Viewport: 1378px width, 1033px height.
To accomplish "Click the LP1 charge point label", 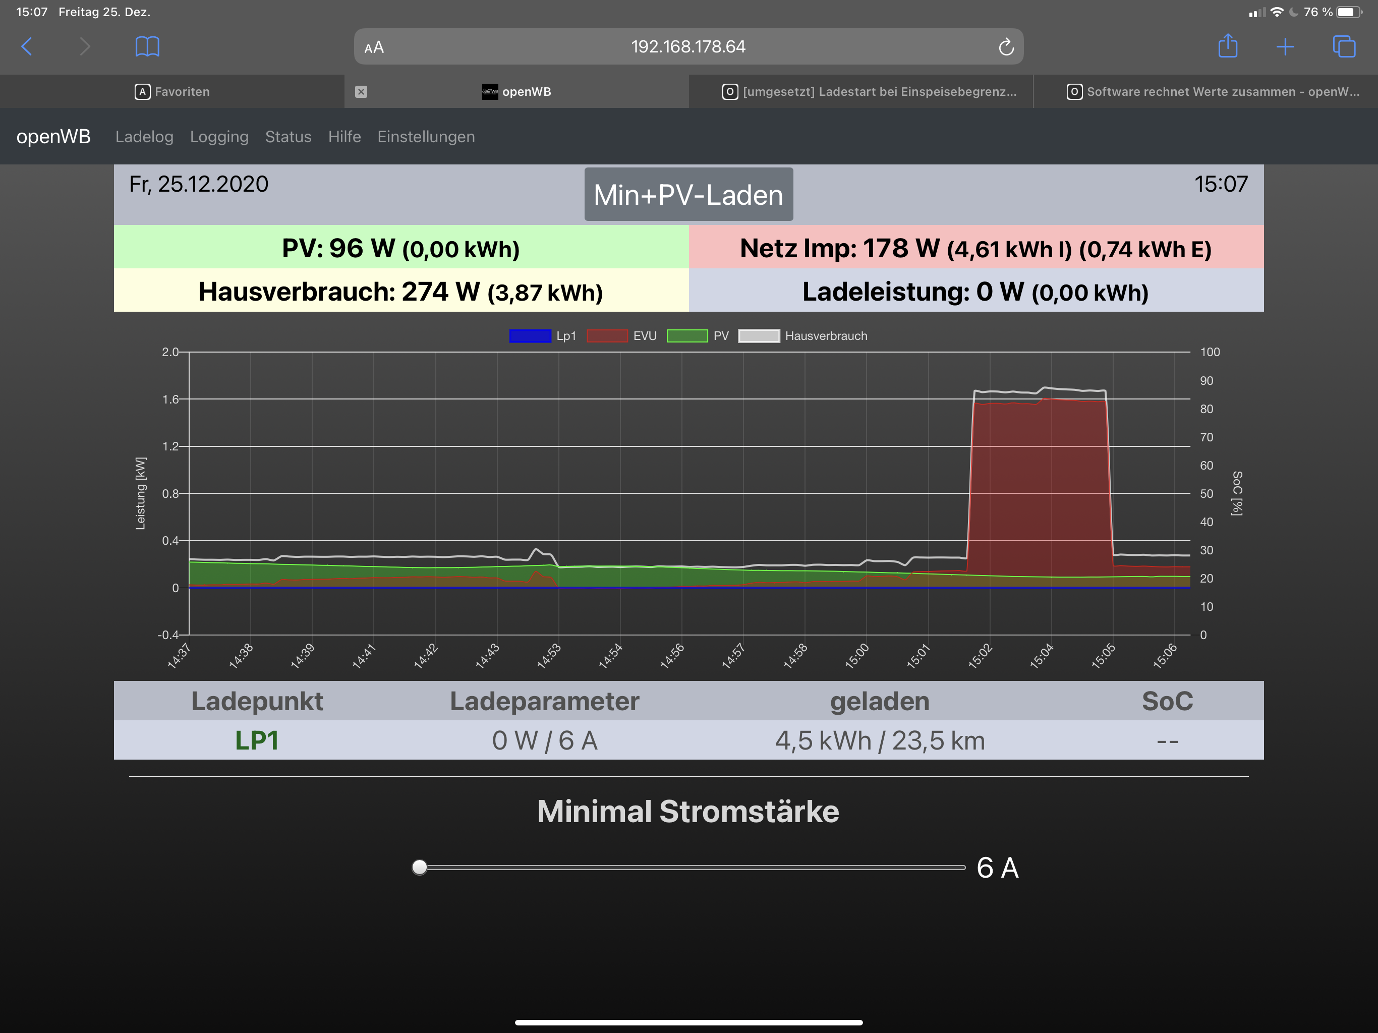I will pyautogui.click(x=257, y=740).
